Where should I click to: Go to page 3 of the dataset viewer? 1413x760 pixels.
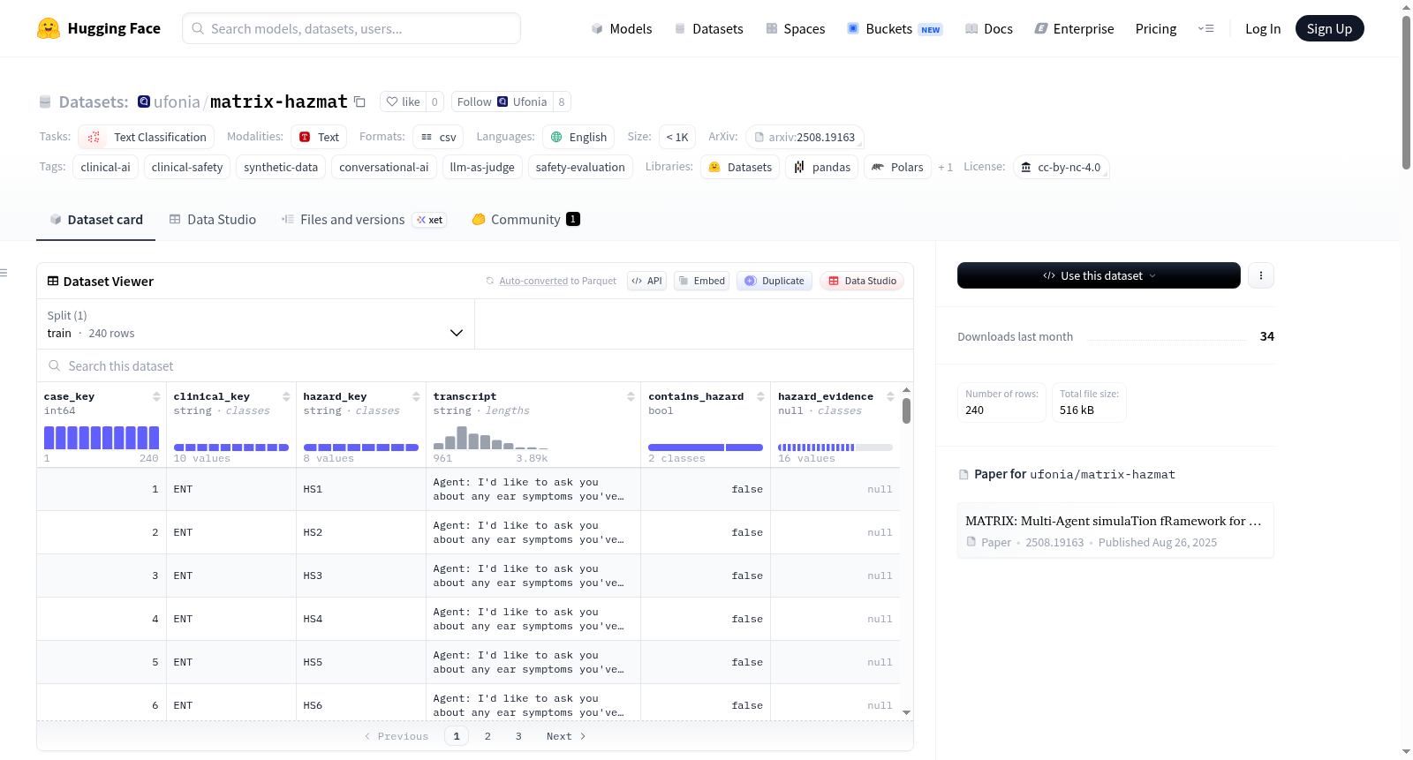tap(518, 736)
